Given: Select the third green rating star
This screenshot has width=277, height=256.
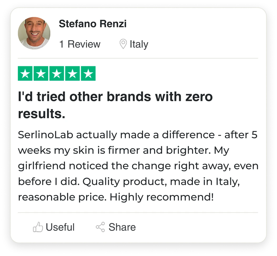Looking at the screenshot, I should click(57, 74).
